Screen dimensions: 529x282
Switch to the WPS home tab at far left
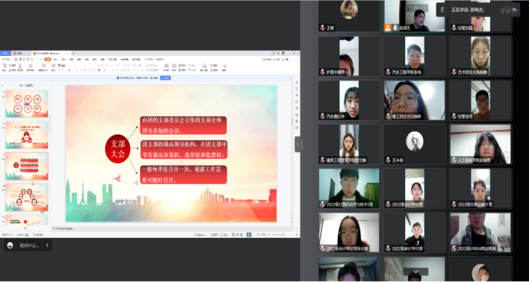click(5, 53)
